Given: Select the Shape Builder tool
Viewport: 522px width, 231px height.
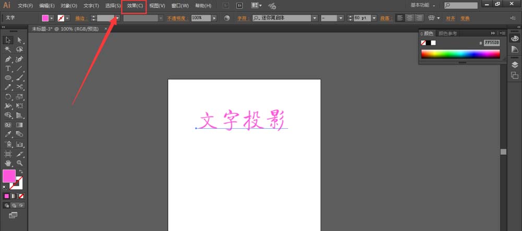Looking at the screenshot, I should pos(8,115).
